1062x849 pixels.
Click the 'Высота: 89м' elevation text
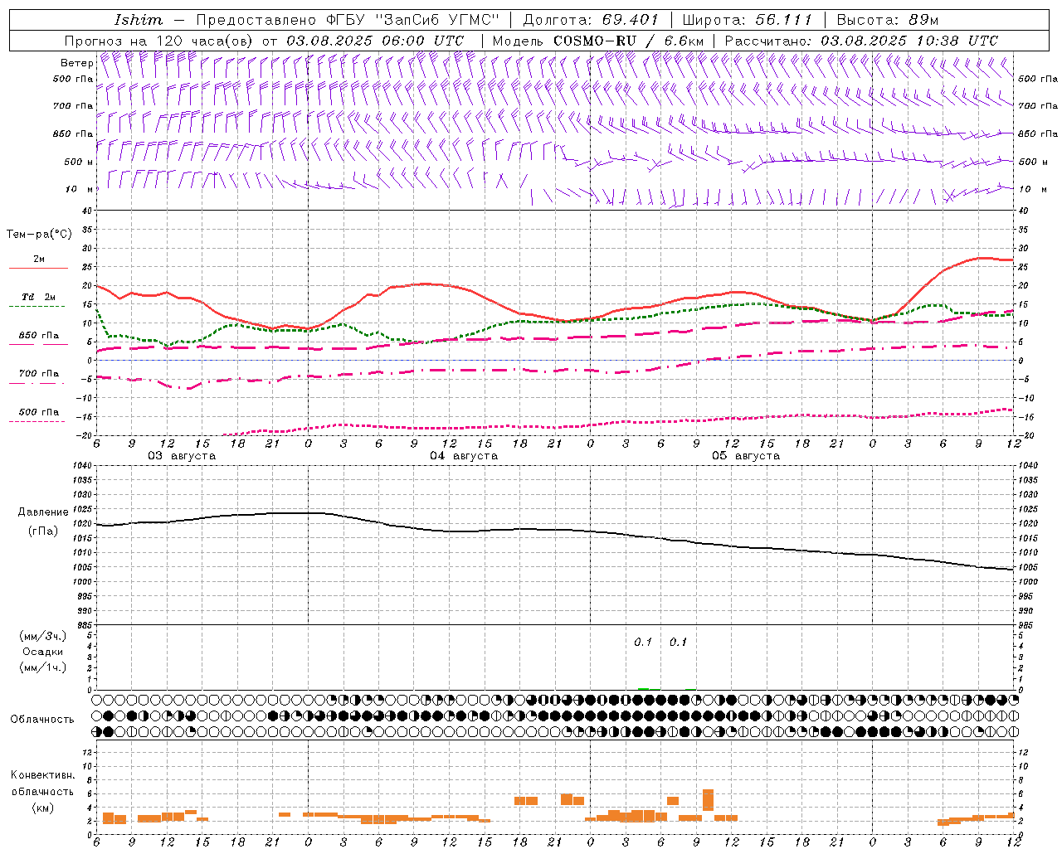(x=888, y=20)
